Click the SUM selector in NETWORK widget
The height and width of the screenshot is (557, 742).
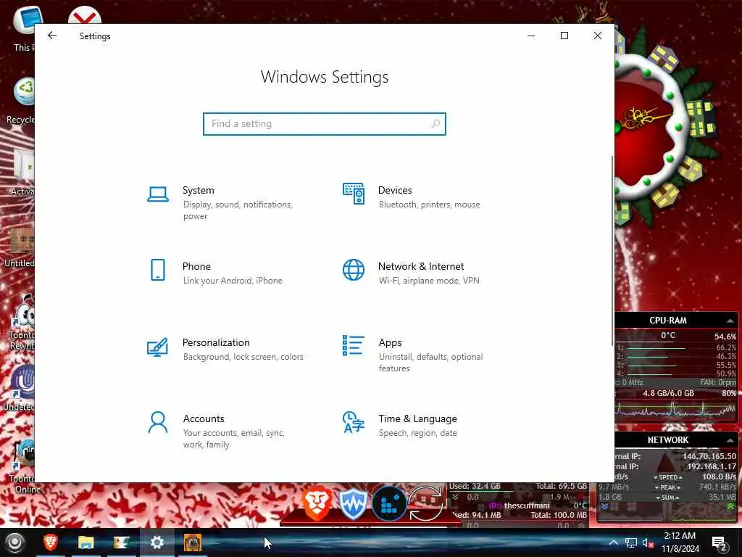(x=667, y=498)
